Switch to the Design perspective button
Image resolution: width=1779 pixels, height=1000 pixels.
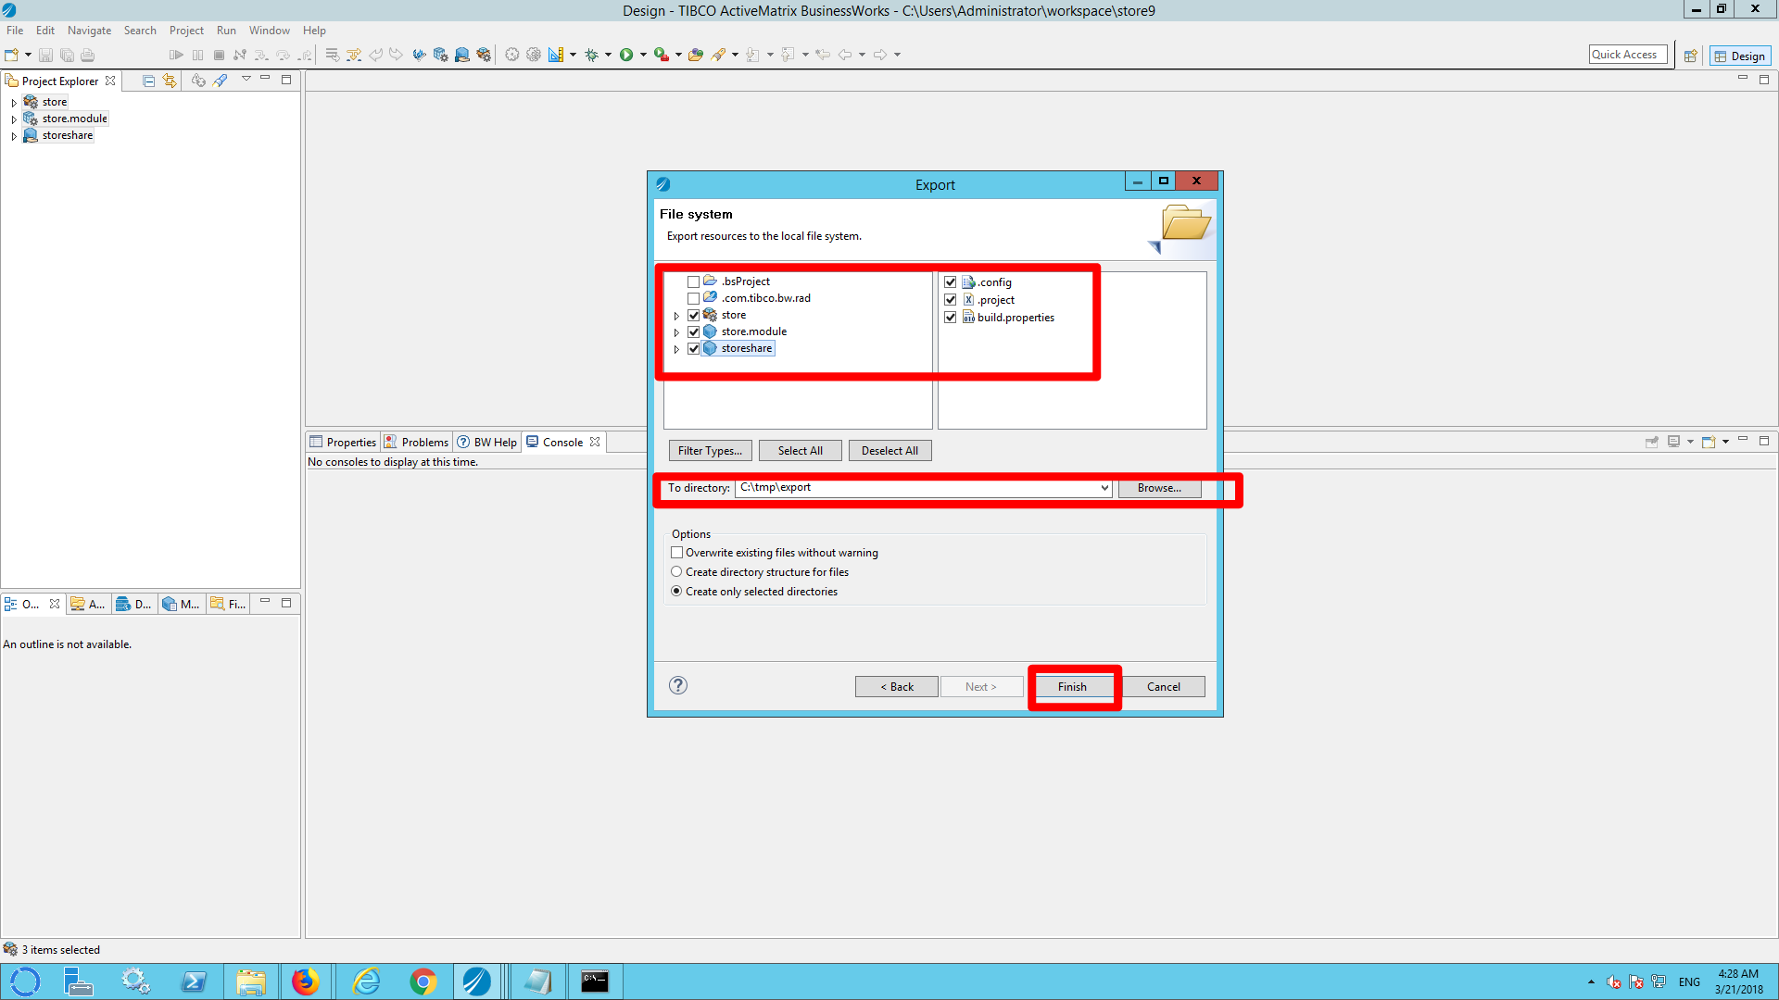pos(1740,56)
